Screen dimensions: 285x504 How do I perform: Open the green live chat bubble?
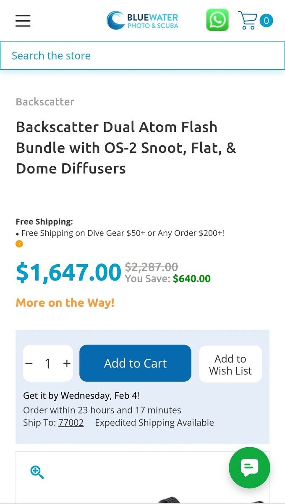click(x=249, y=467)
